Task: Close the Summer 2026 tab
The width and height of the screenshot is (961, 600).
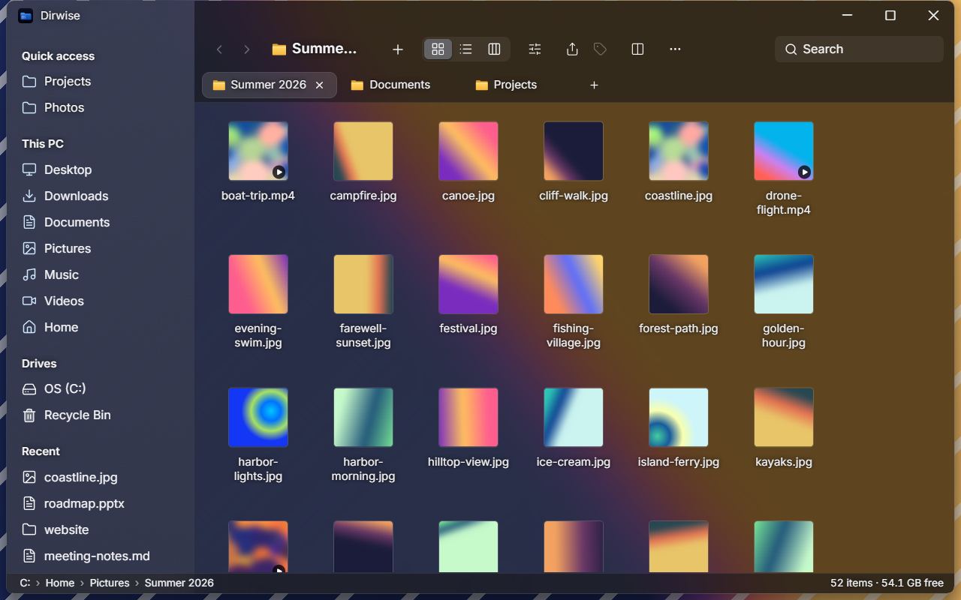Action: coord(319,85)
